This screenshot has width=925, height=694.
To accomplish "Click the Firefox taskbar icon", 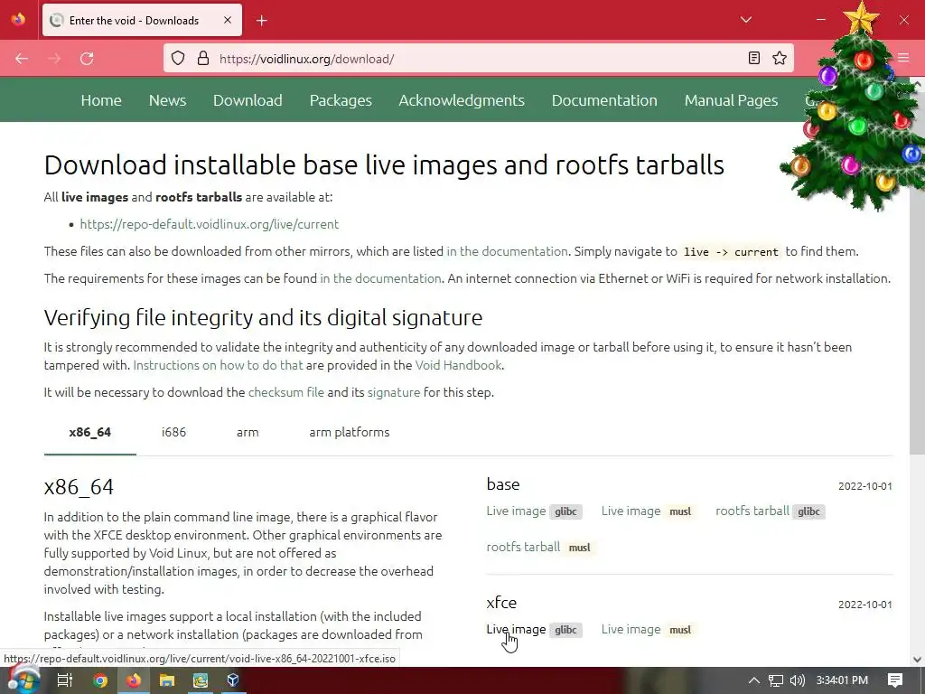I will click(134, 680).
